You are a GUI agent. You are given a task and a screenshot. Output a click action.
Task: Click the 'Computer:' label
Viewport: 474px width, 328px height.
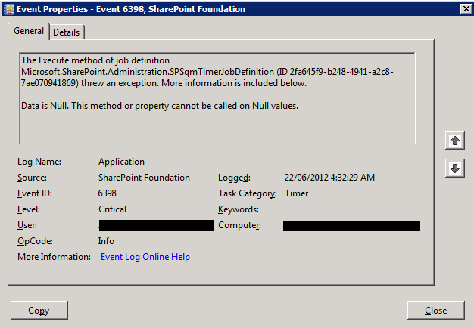tap(239, 225)
